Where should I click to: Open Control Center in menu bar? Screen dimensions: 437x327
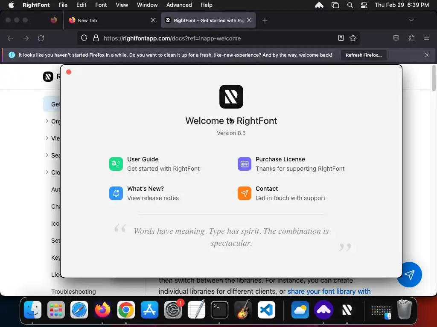(364, 5)
